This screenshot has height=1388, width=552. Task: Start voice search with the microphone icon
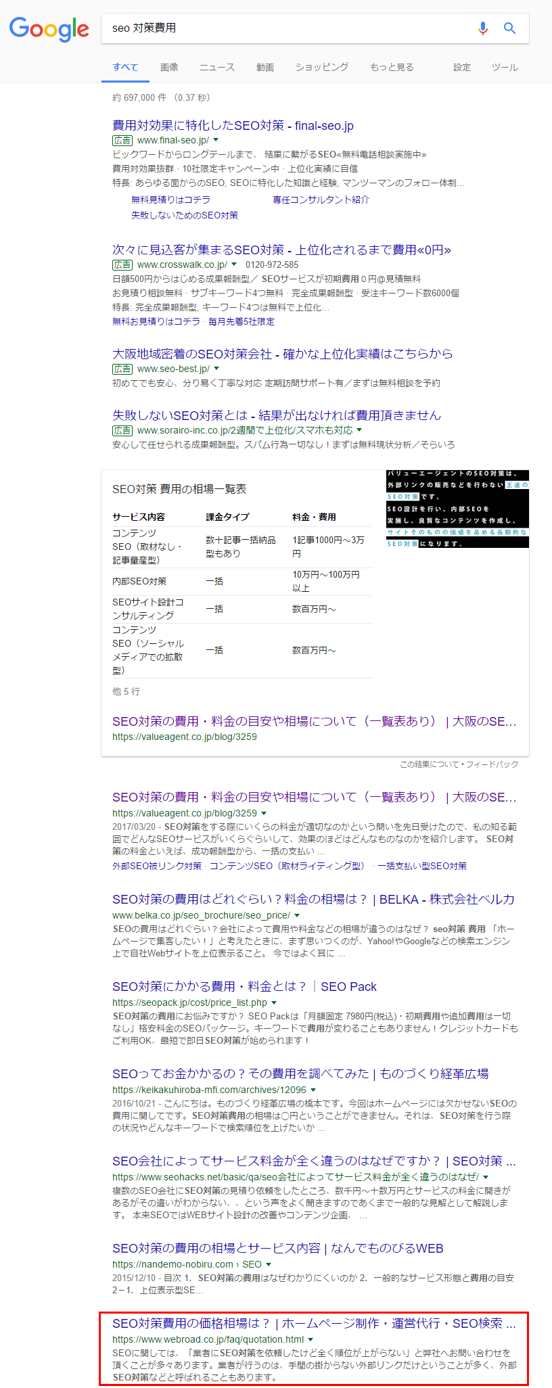point(482,28)
